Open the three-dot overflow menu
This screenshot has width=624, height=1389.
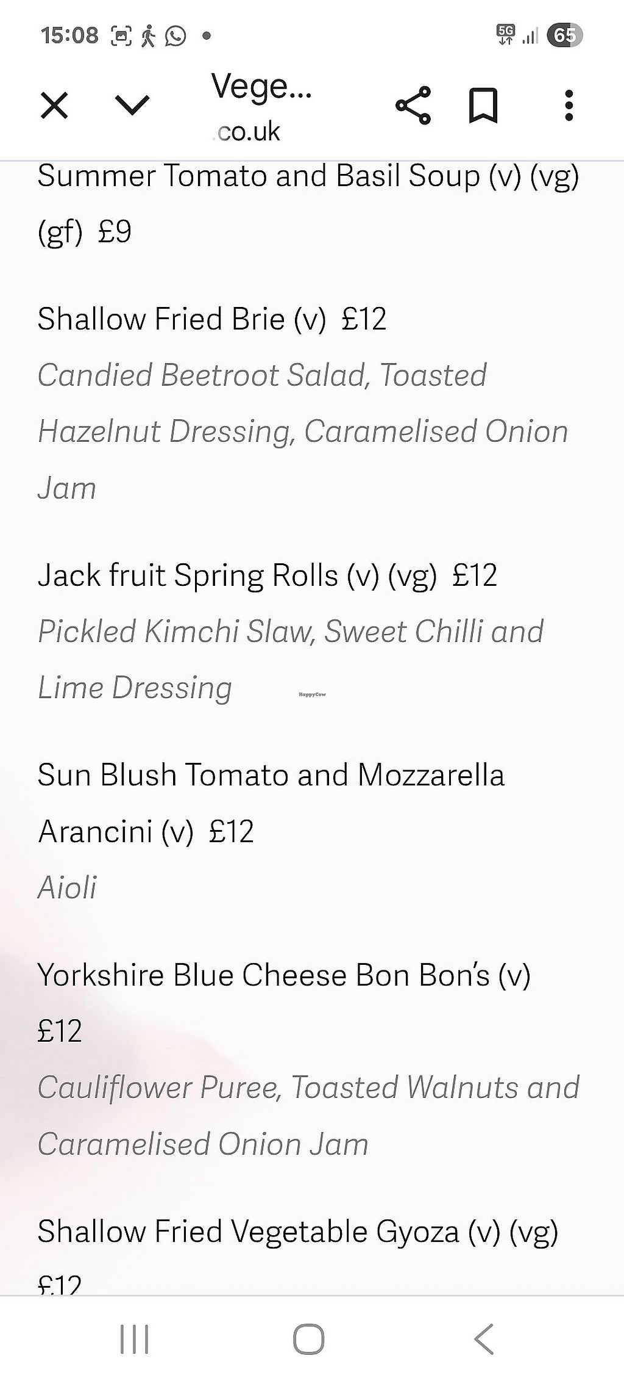click(569, 106)
